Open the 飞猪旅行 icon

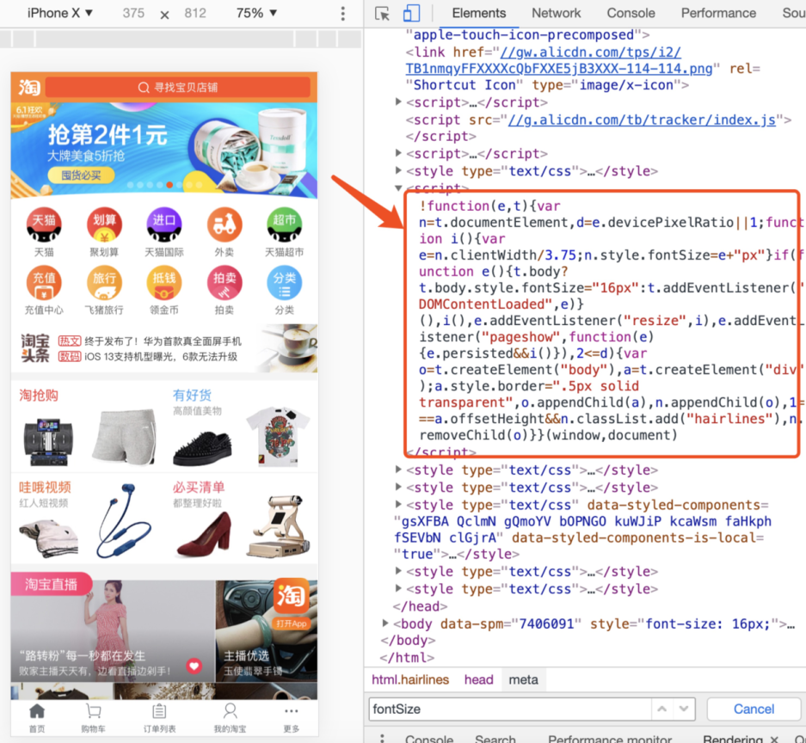[x=104, y=283]
